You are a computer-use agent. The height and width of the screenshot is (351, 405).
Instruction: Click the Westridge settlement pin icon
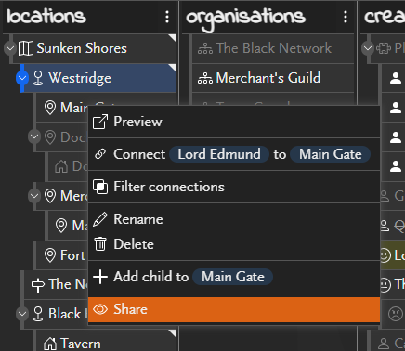[x=38, y=78]
